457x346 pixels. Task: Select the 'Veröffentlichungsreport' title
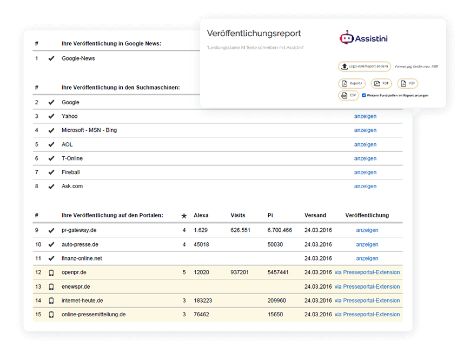[x=254, y=34]
